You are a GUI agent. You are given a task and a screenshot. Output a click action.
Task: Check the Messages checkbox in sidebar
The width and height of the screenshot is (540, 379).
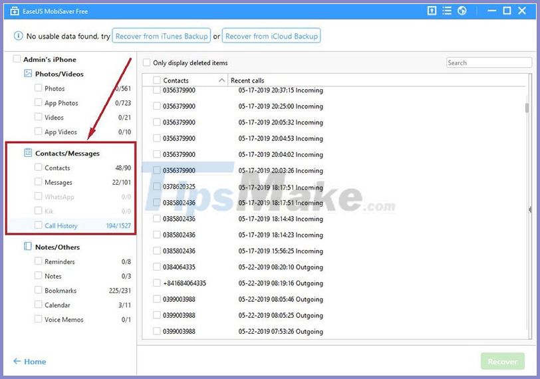[x=38, y=182]
